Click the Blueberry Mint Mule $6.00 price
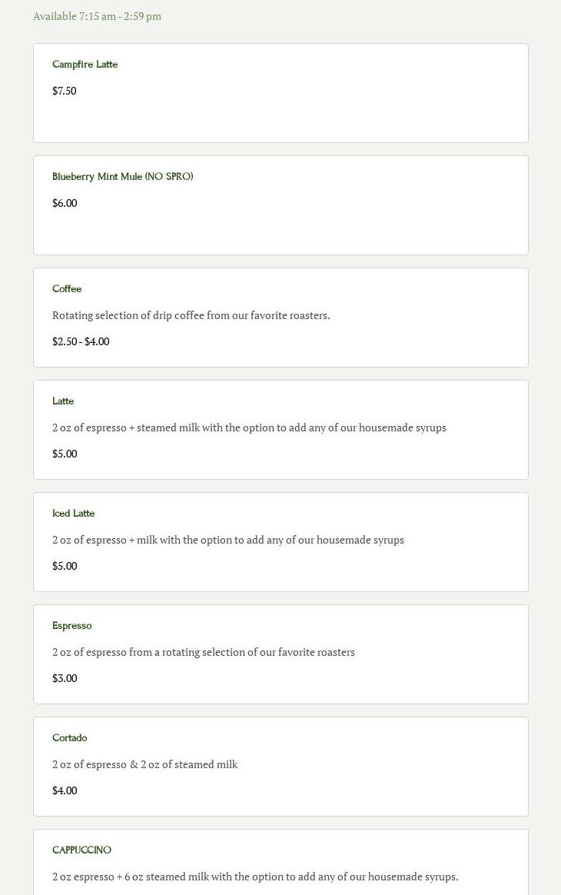Image resolution: width=561 pixels, height=895 pixels. [x=65, y=203]
